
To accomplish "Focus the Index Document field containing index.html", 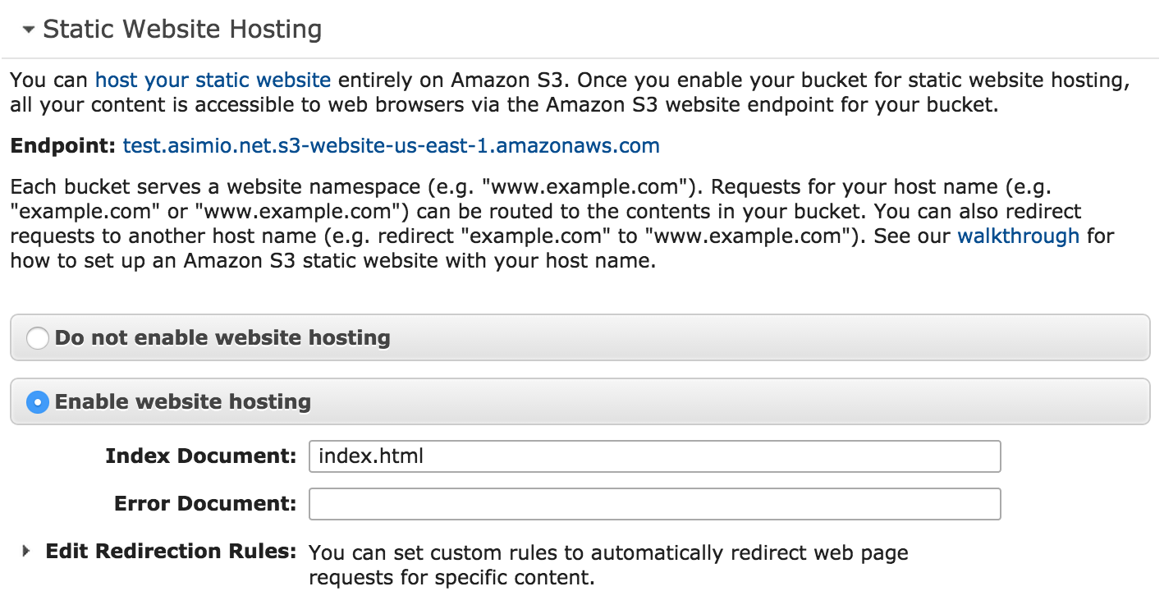I will click(x=655, y=456).
